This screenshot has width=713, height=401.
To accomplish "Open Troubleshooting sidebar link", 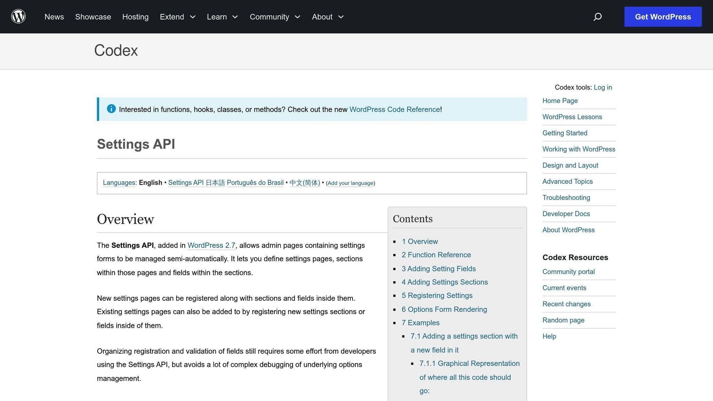I will coord(566,198).
